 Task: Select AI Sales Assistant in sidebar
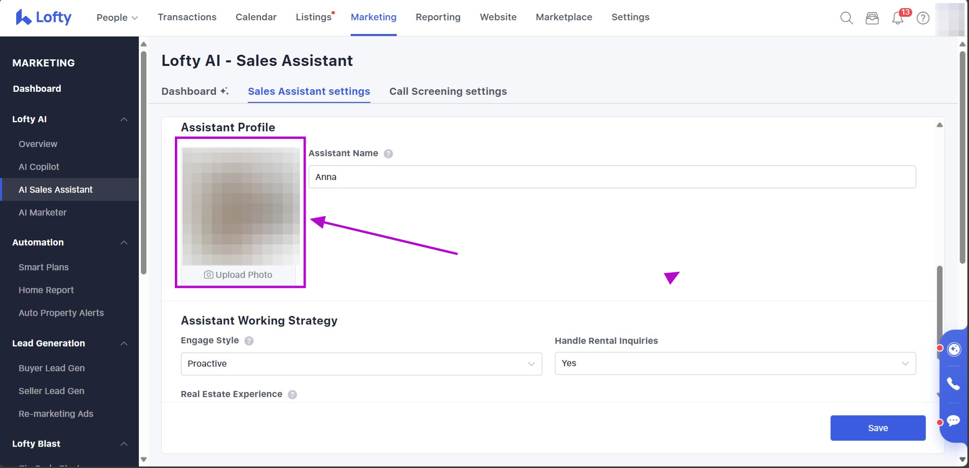point(69,190)
